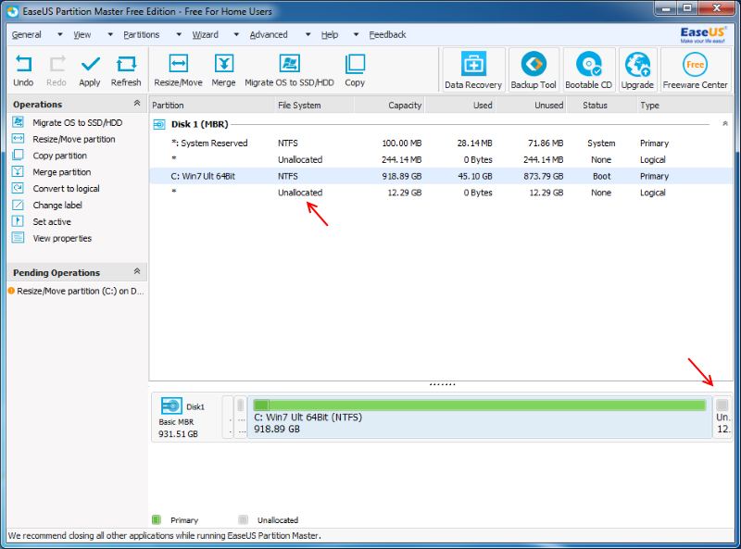Screen dimensions: 741x549
Task: Refresh the disk list
Action: 126,64
